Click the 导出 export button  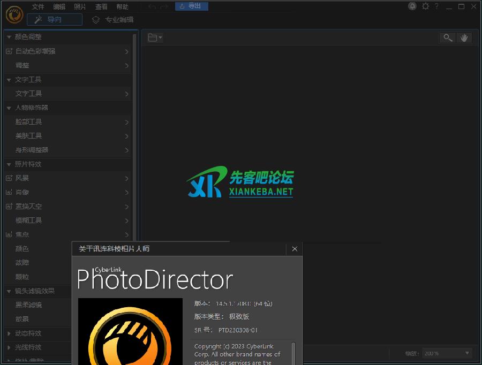coord(191,6)
